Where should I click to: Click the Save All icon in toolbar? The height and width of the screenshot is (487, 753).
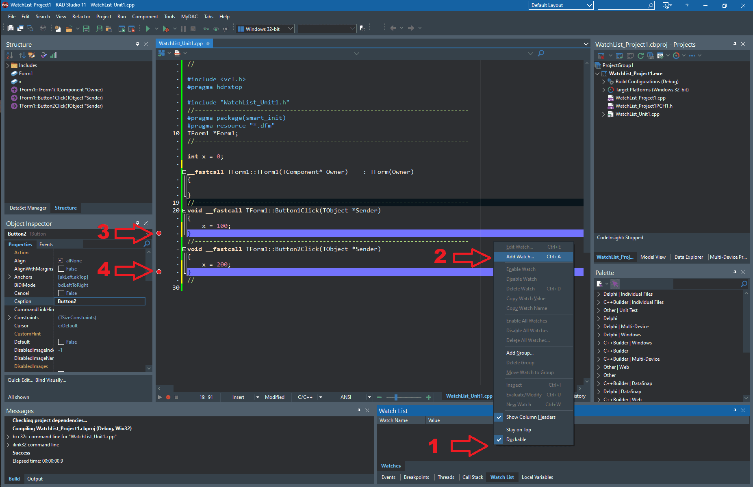[99, 29]
